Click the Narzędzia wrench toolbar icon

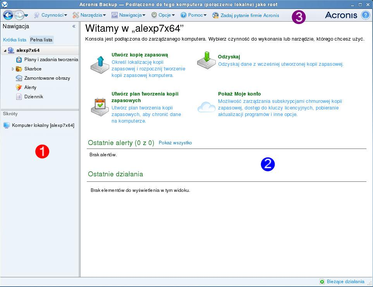coord(76,15)
